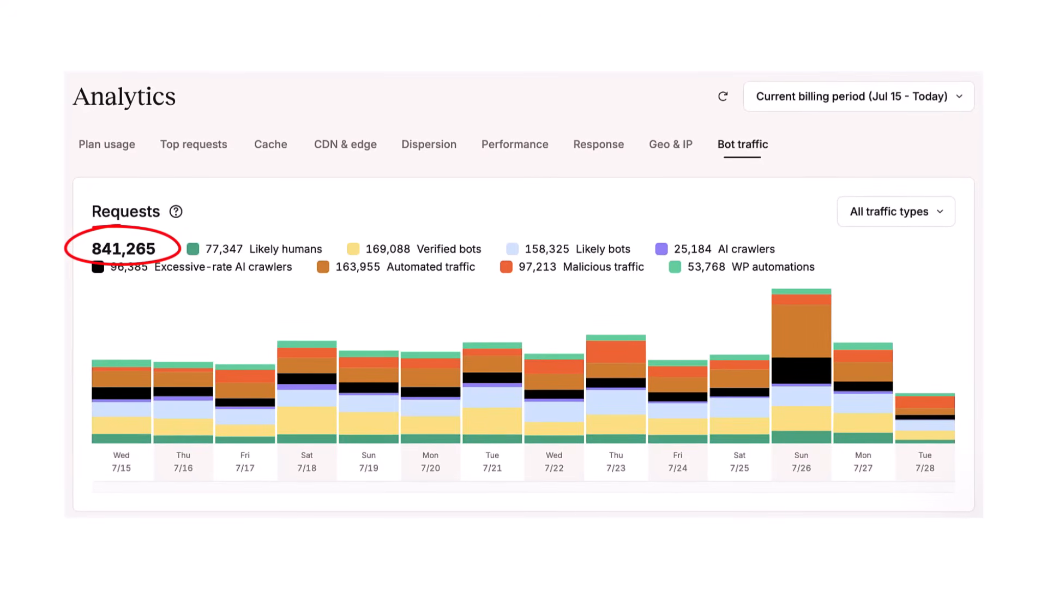
Task: Click the Malicious traffic legend label
Action: pos(603,267)
